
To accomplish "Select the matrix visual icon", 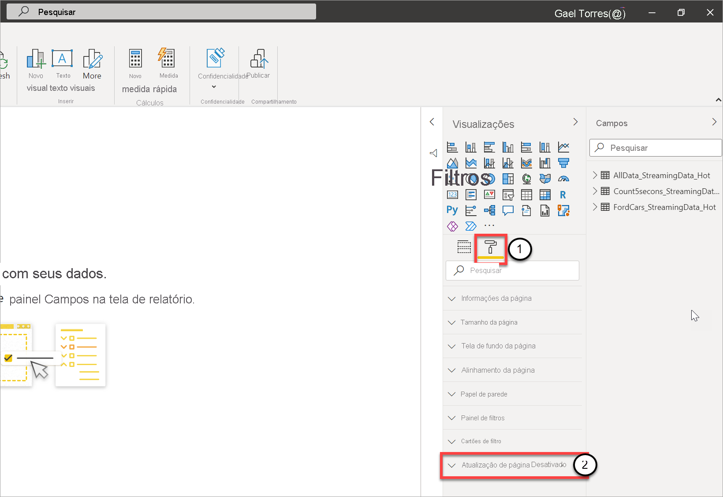I will click(x=545, y=194).
